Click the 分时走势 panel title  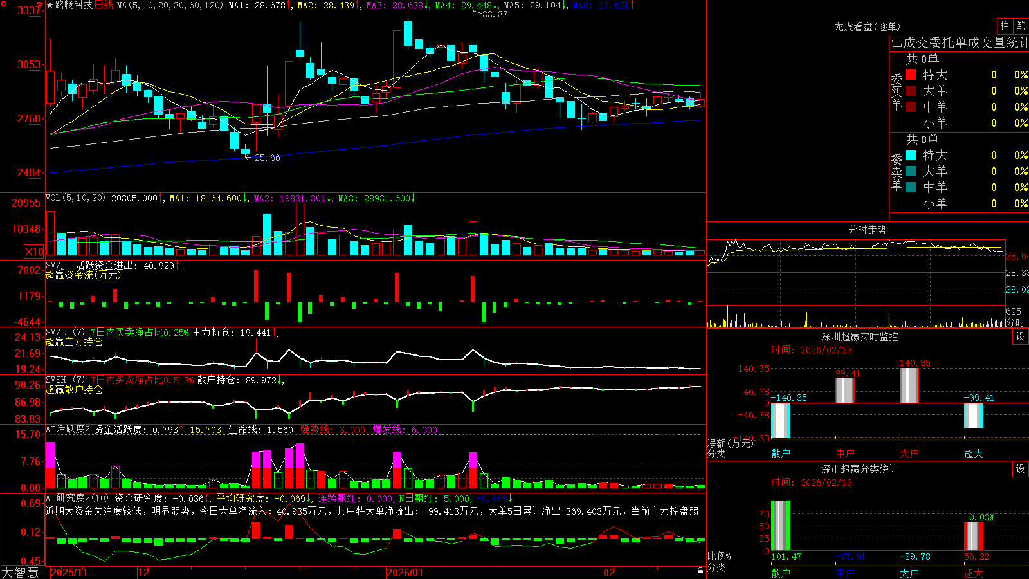pos(867,230)
